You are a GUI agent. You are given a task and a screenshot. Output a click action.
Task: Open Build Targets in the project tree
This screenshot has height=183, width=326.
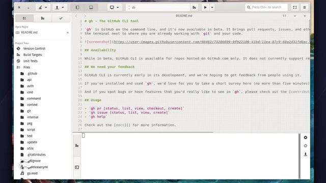(x=33, y=55)
